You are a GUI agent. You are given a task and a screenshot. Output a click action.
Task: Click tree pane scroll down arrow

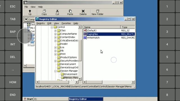click(x=80, y=79)
